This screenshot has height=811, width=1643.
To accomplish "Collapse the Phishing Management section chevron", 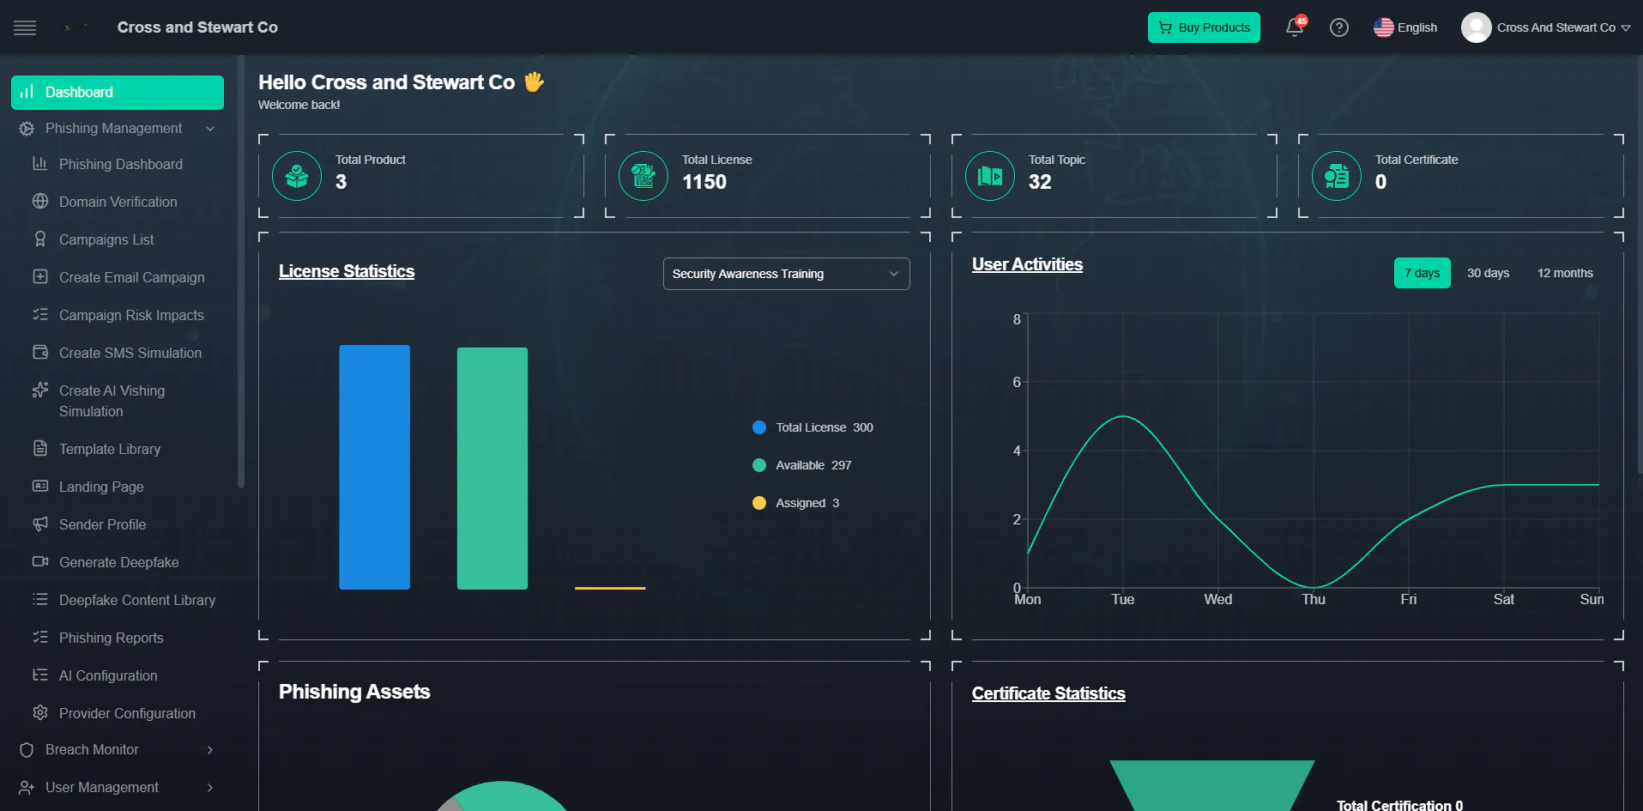I will tap(210, 129).
